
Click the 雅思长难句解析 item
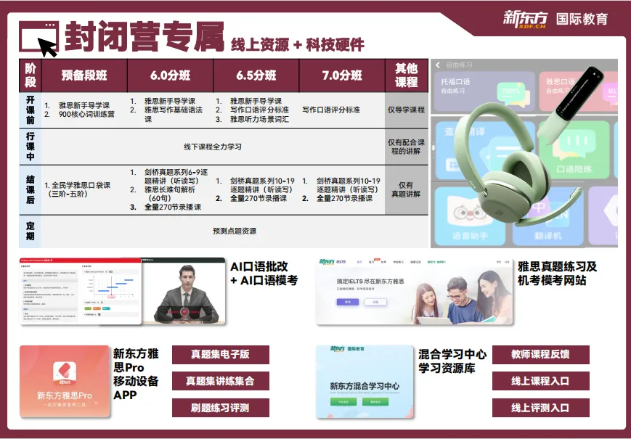tap(170, 189)
